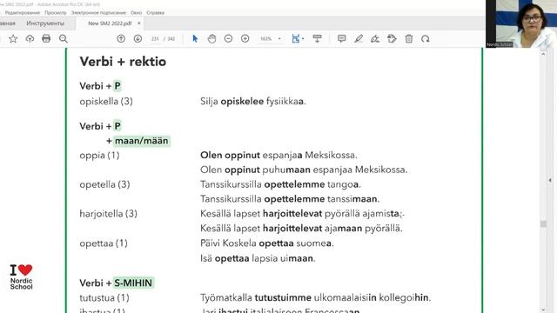The width and height of the screenshot is (557, 313).
Task: Click sentence Päivi Koskela opettaa suomea
Action: tap(267, 243)
